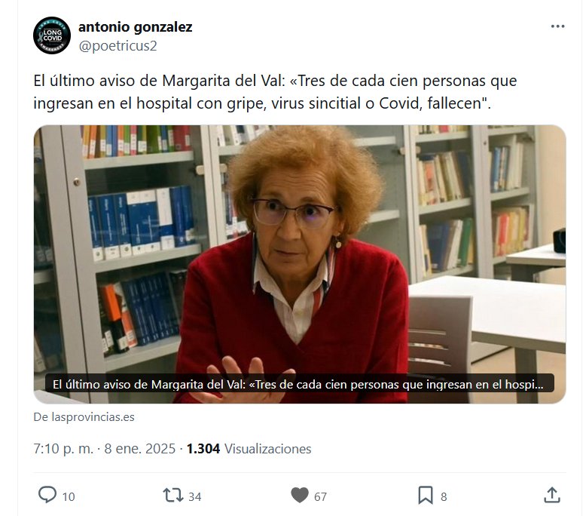The width and height of the screenshot is (586, 516).
Task: Open the Long Covid profile avatar
Action: coord(52,35)
